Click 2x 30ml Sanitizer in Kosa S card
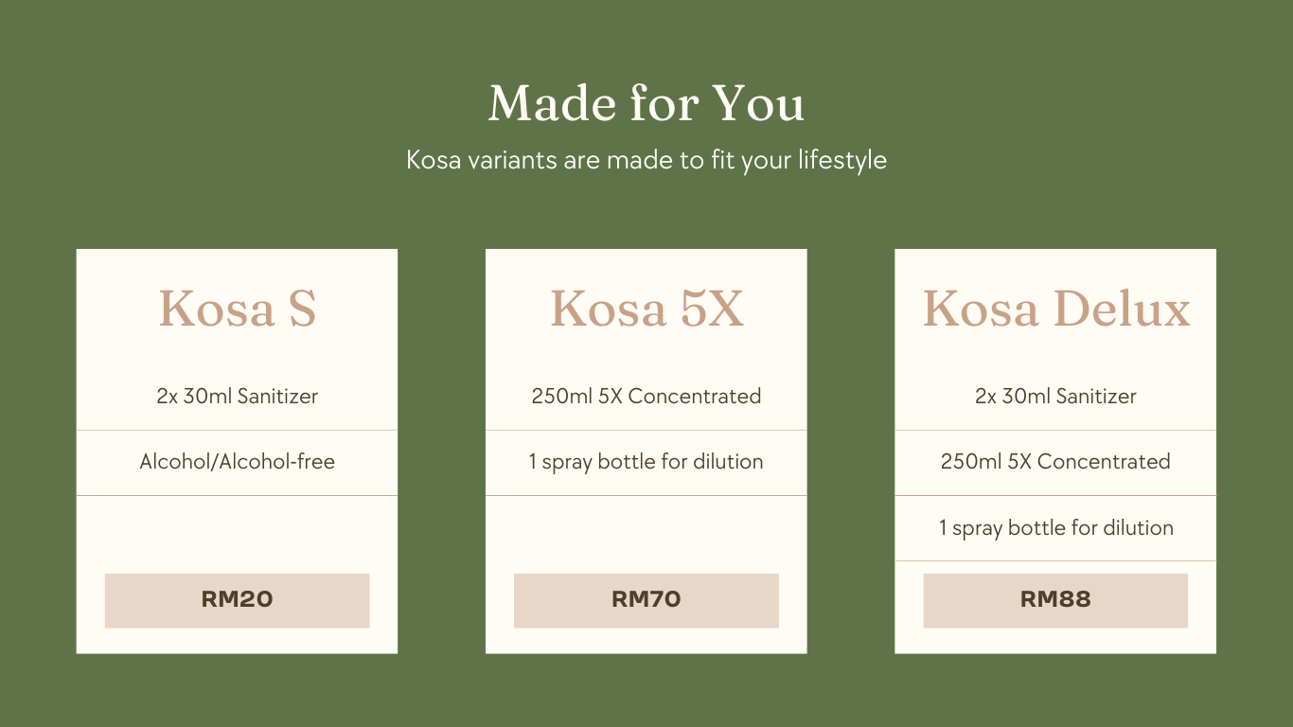1293x727 pixels. click(237, 397)
